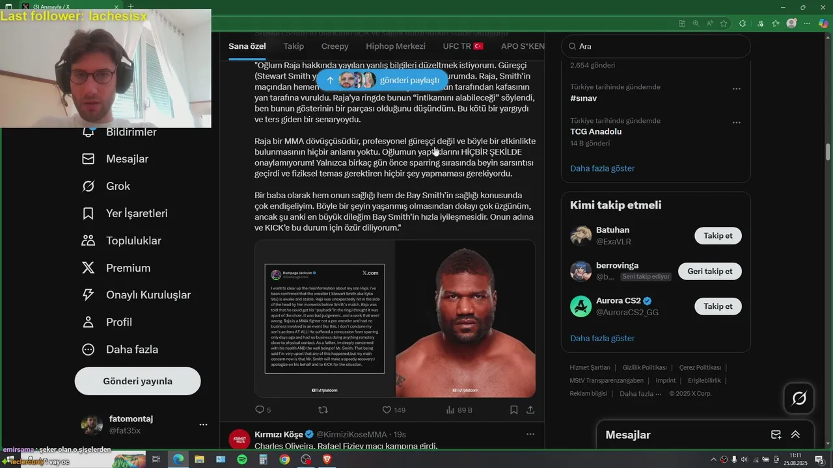This screenshot has width=833, height=468.
Task: Open browser Copilot icon
Action: point(823,23)
